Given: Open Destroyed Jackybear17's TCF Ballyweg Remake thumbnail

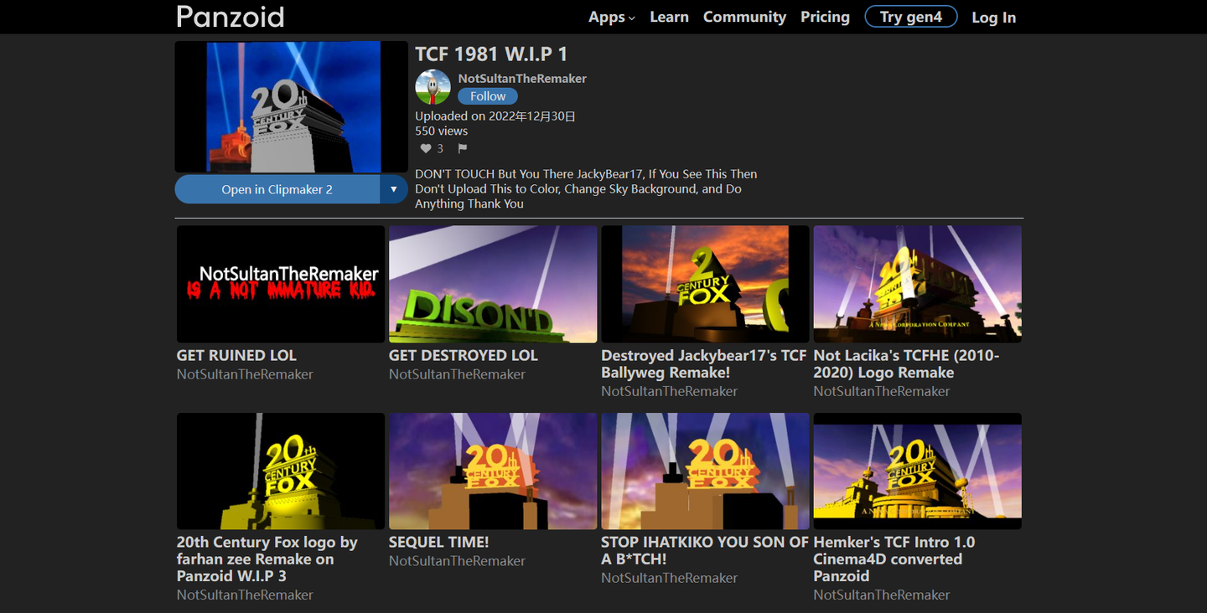Looking at the screenshot, I should point(705,284).
